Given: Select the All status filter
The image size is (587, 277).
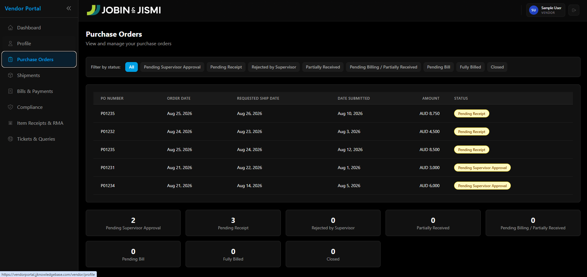Looking at the screenshot, I should click(x=131, y=67).
